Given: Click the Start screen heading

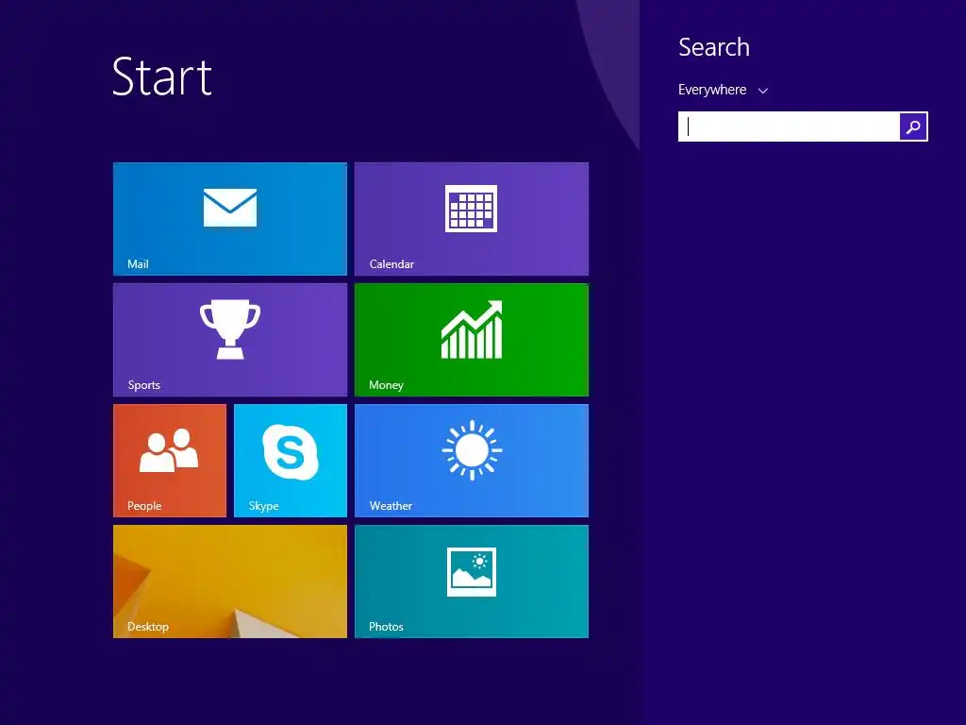Looking at the screenshot, I should (162, 76).
